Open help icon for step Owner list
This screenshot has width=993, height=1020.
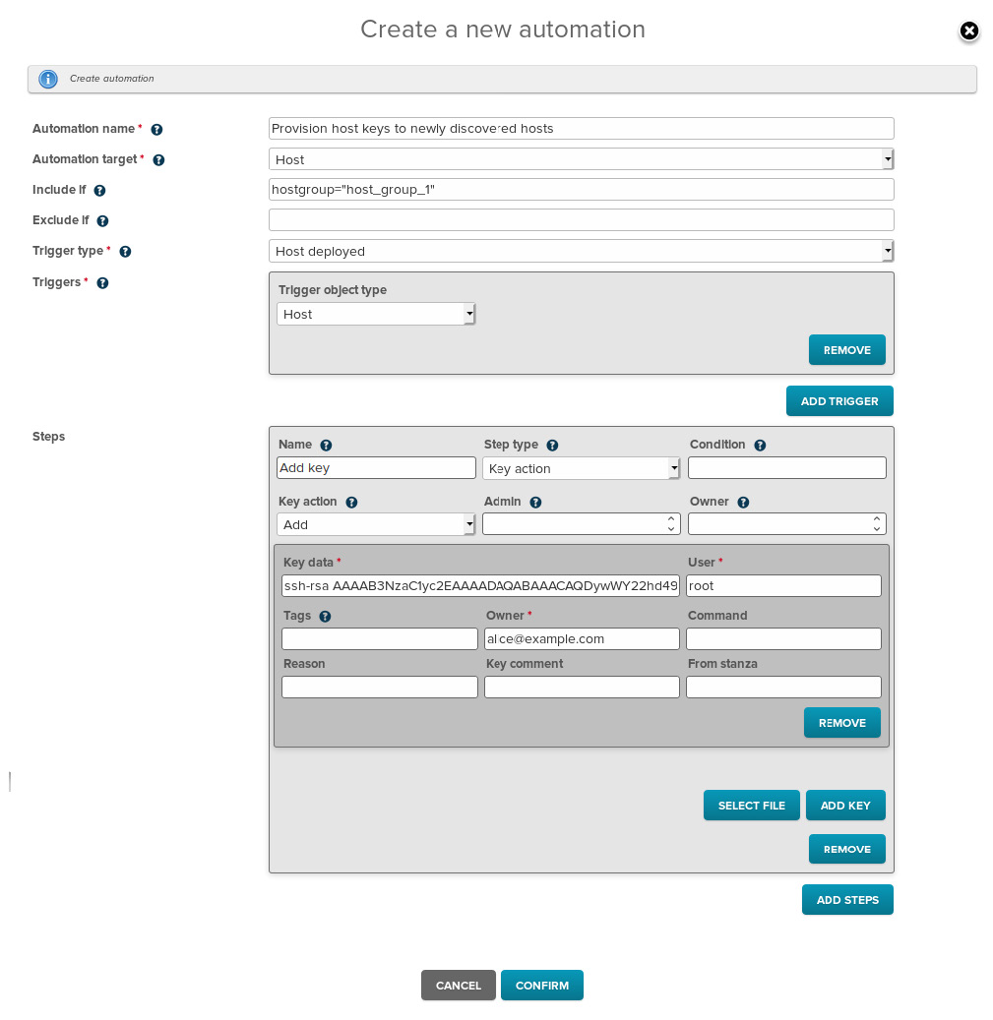[x=743, y=503]
